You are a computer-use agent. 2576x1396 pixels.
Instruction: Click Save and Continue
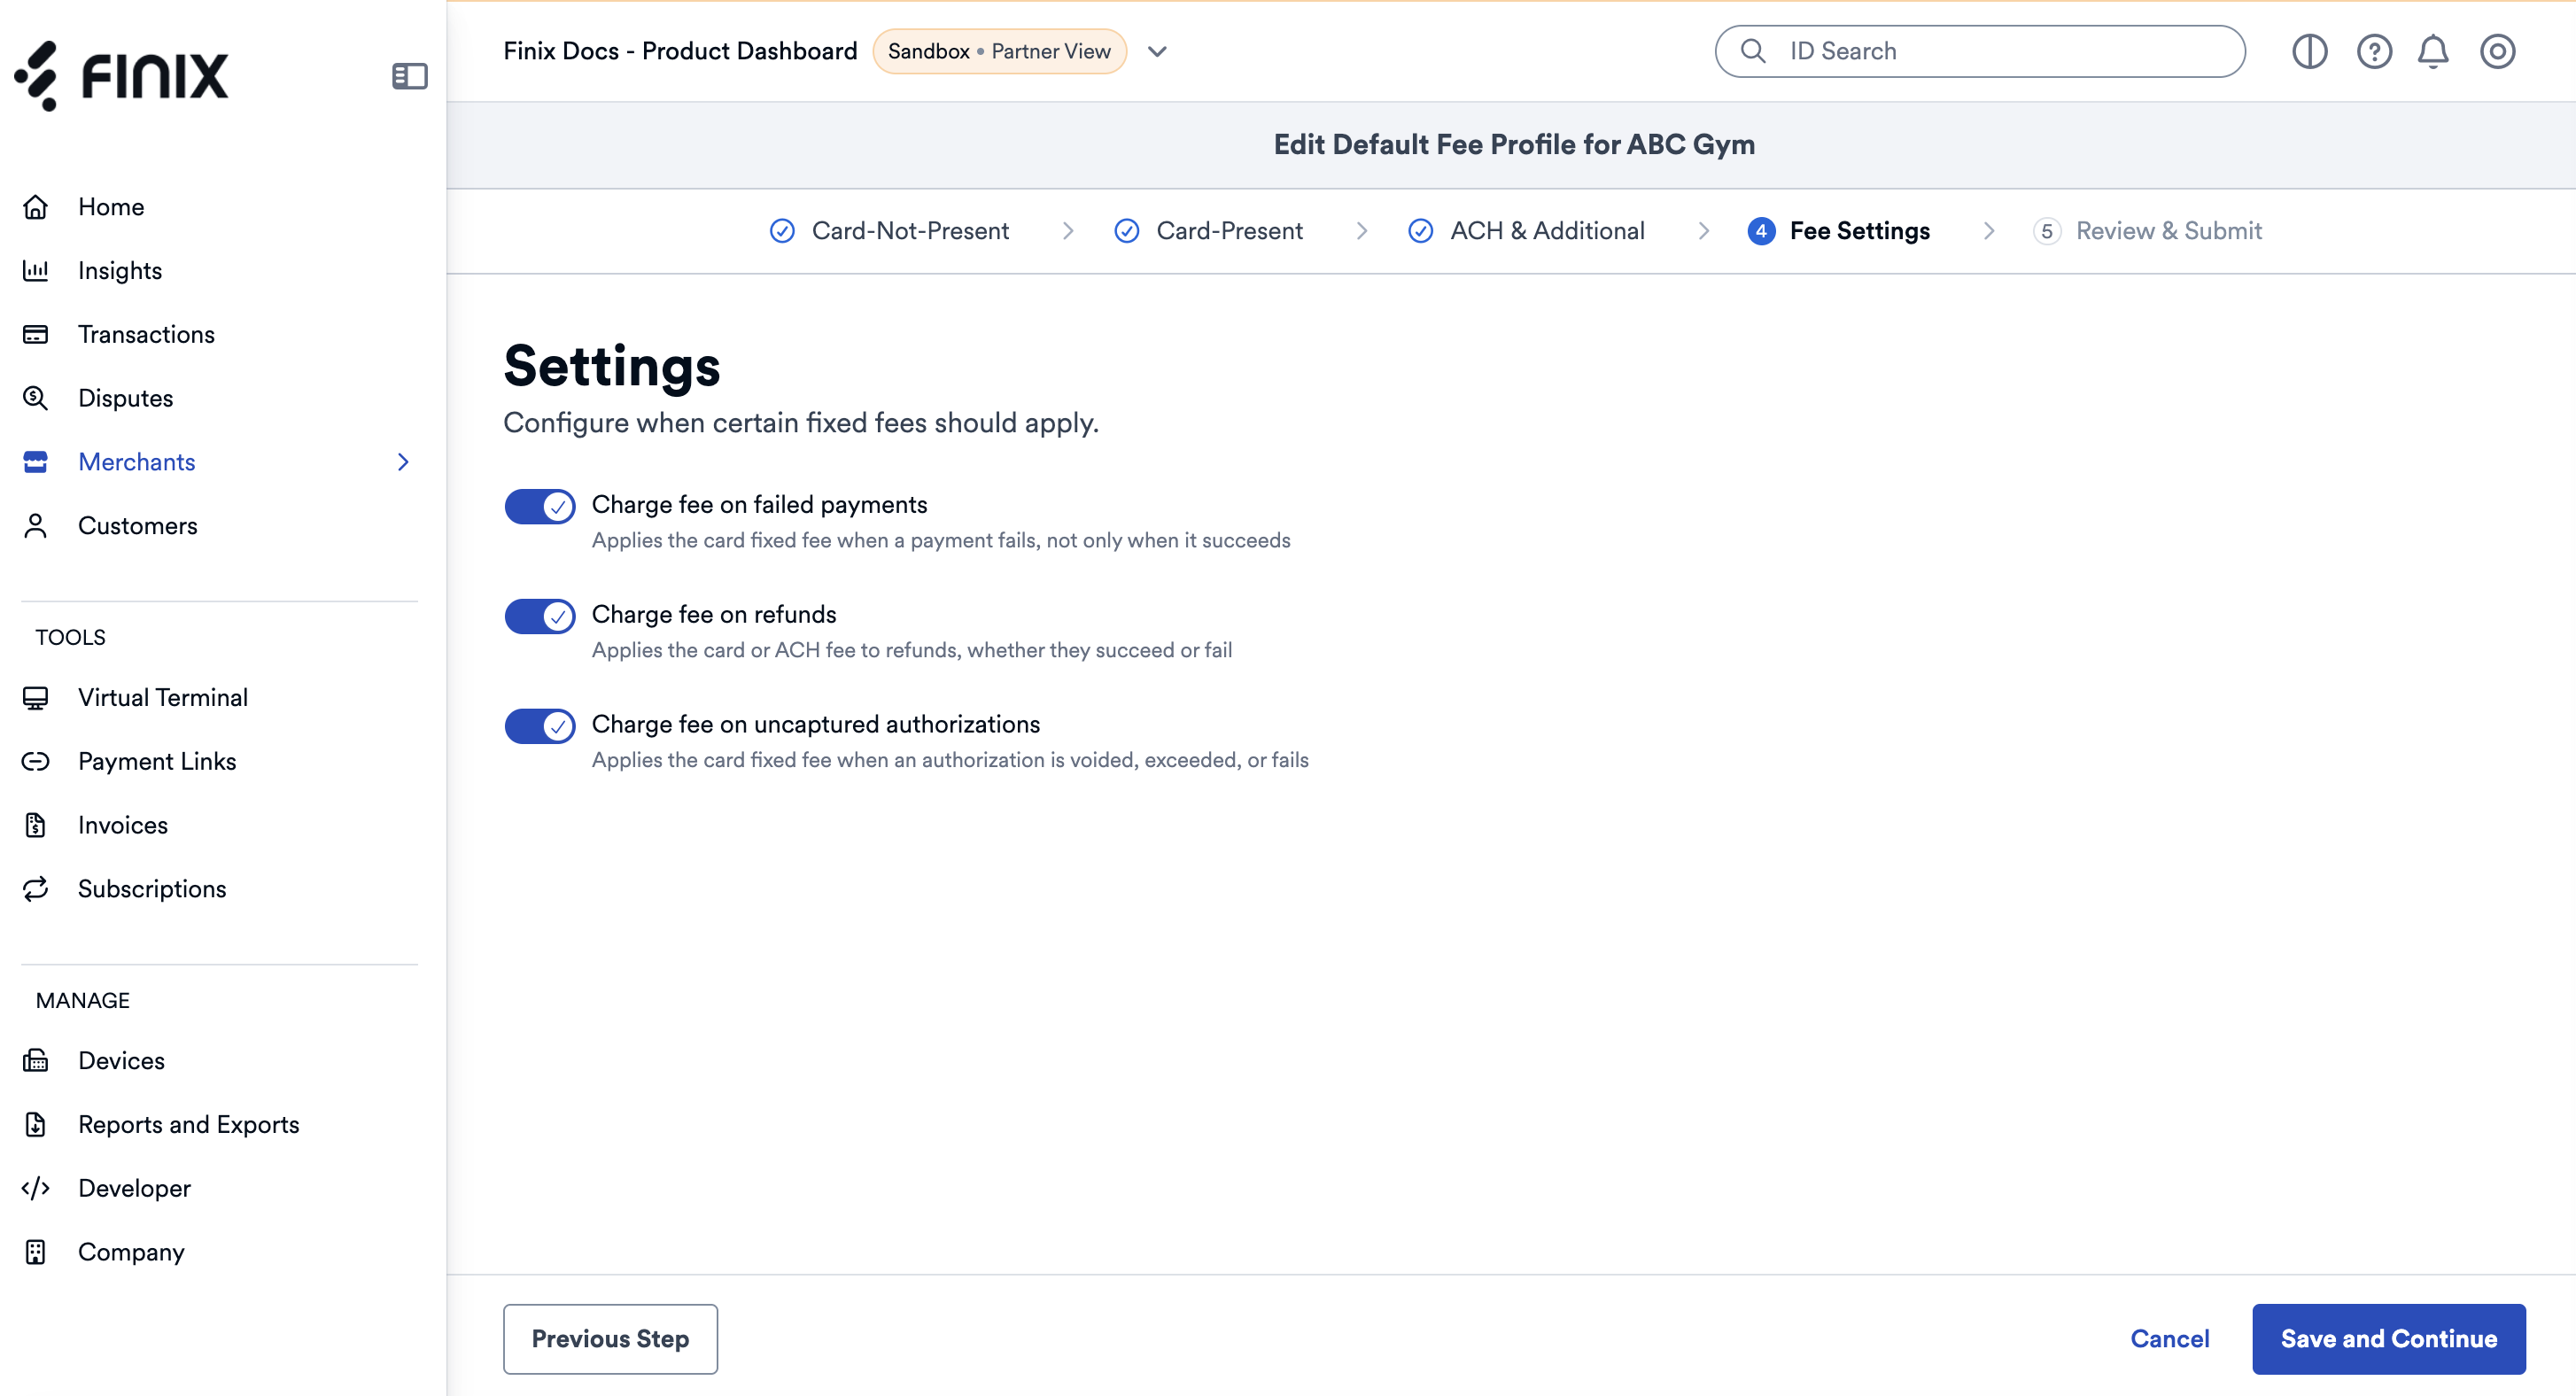click(x=2388, y=1339)
